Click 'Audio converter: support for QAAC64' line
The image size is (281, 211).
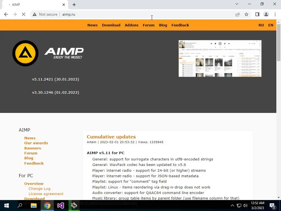click(x=148, y=193)
